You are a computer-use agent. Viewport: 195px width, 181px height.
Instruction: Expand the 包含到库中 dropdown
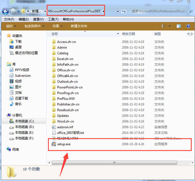point(34,26)
